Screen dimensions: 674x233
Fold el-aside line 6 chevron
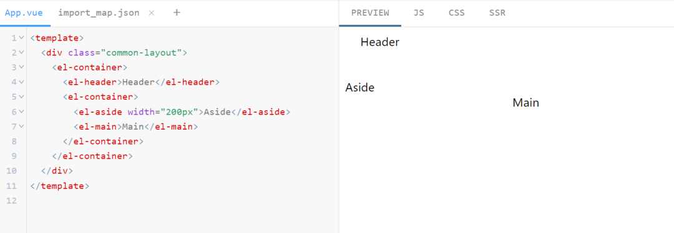pos(21,112)
